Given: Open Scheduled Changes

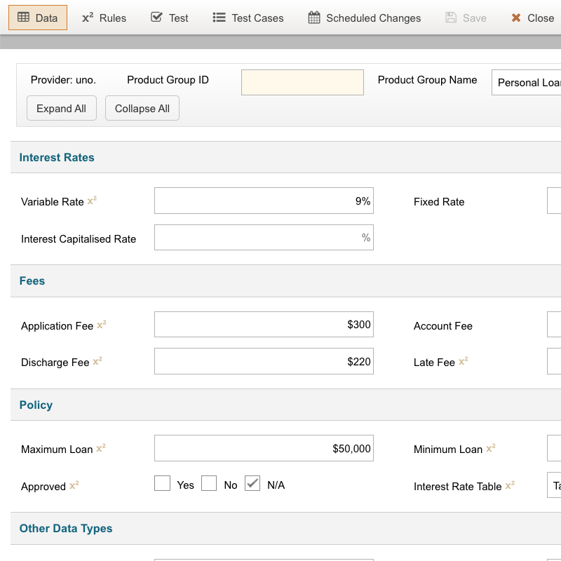Looking at the screenshot, I should [365, 18].
